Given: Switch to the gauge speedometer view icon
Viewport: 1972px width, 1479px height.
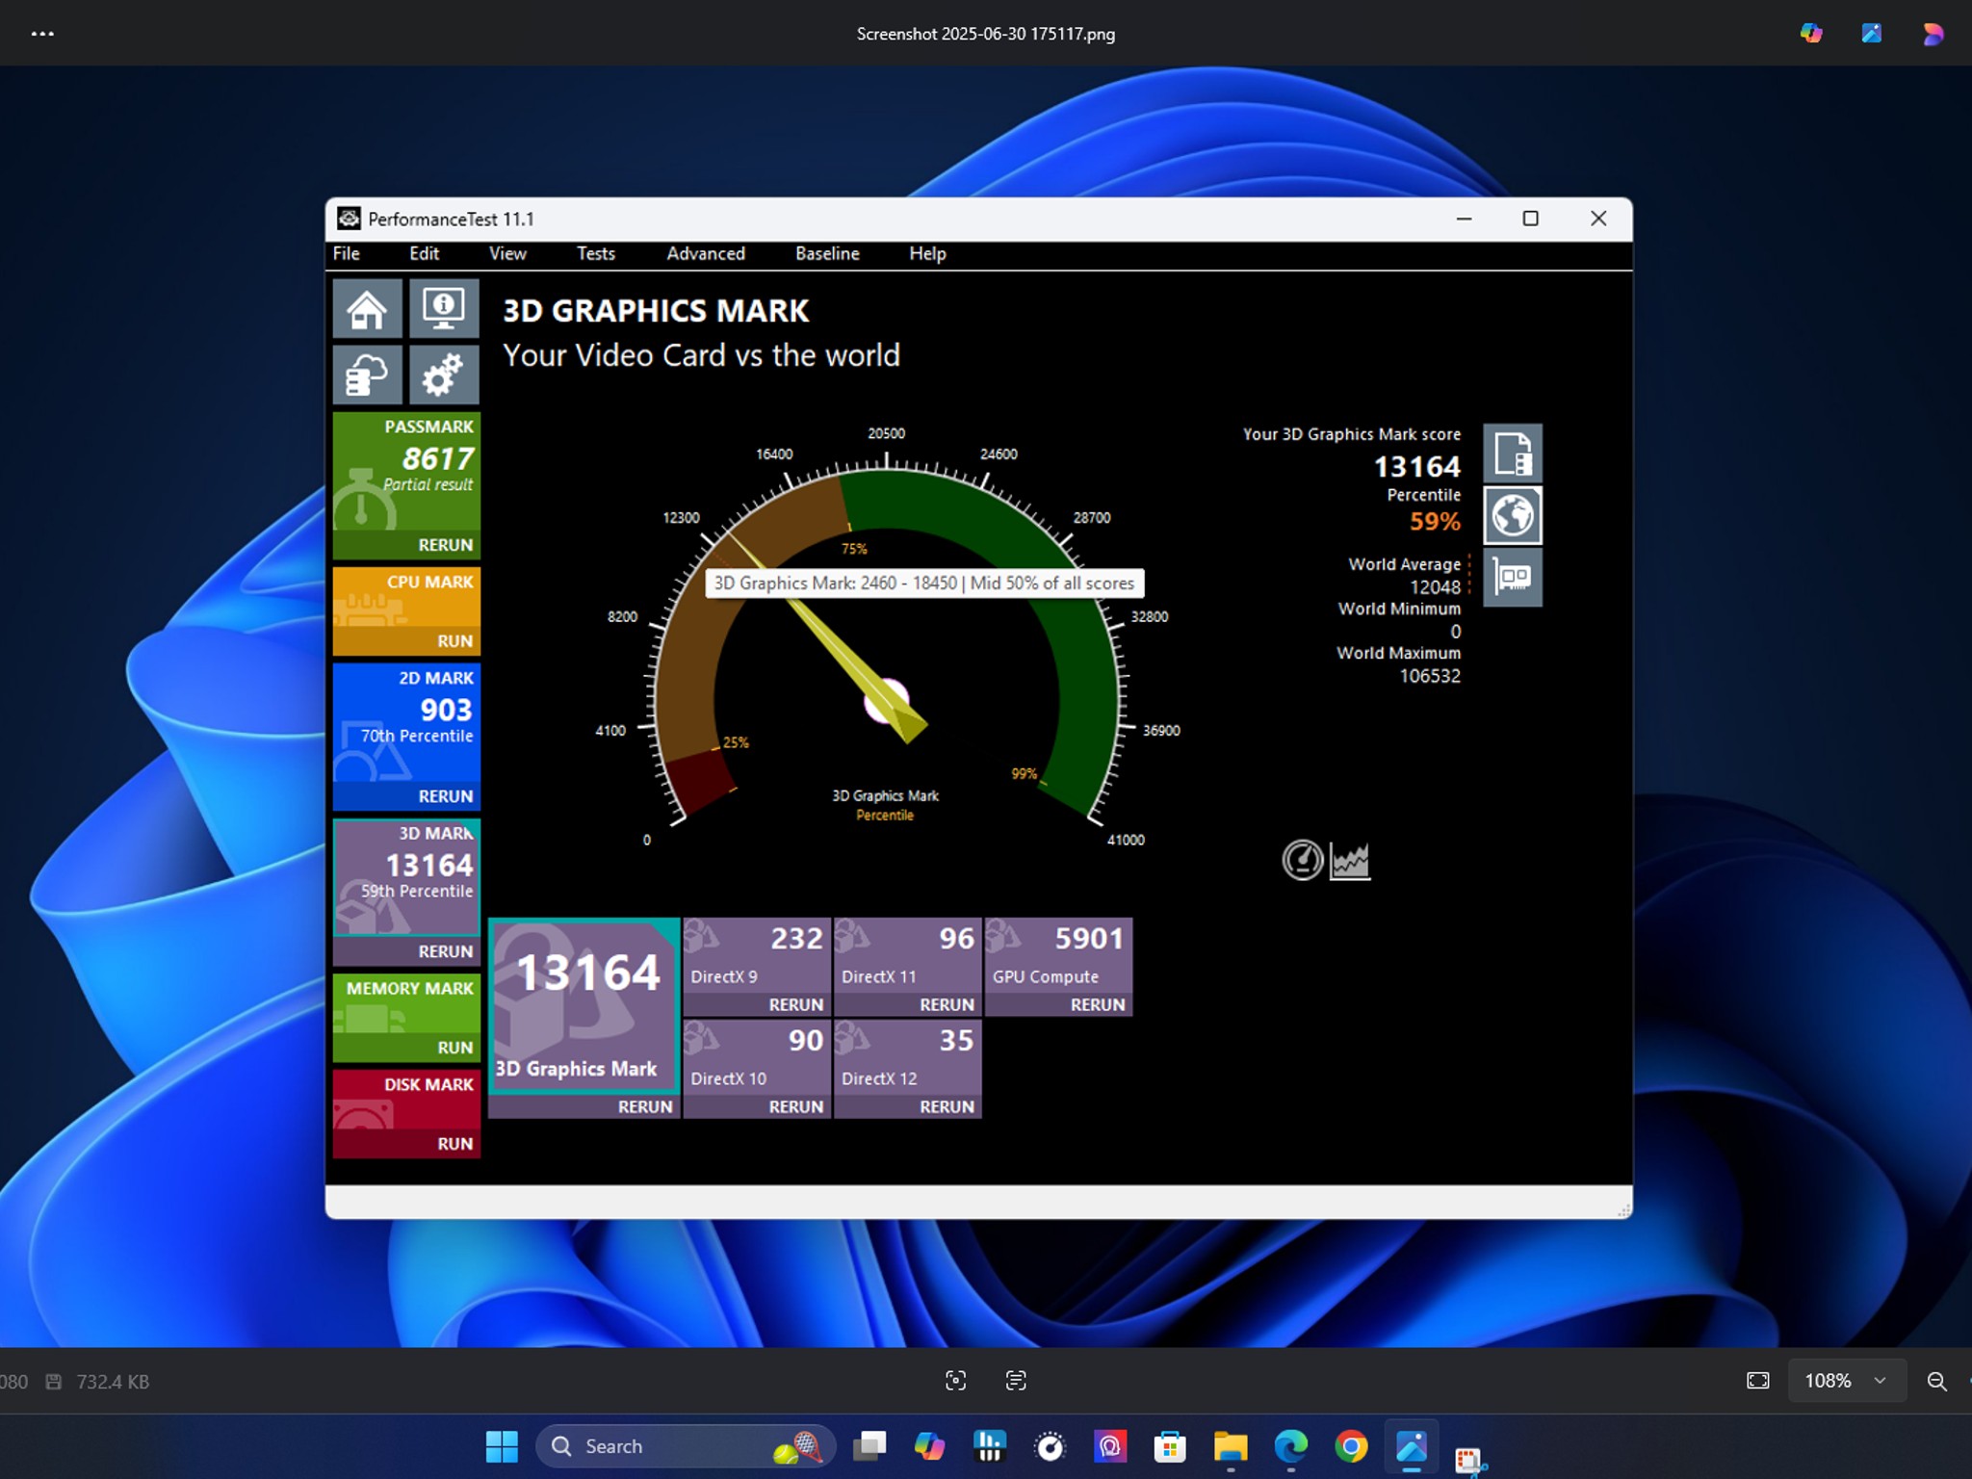Looking at the screenshot, I should pyautogui.click(x=1303, y=860).
